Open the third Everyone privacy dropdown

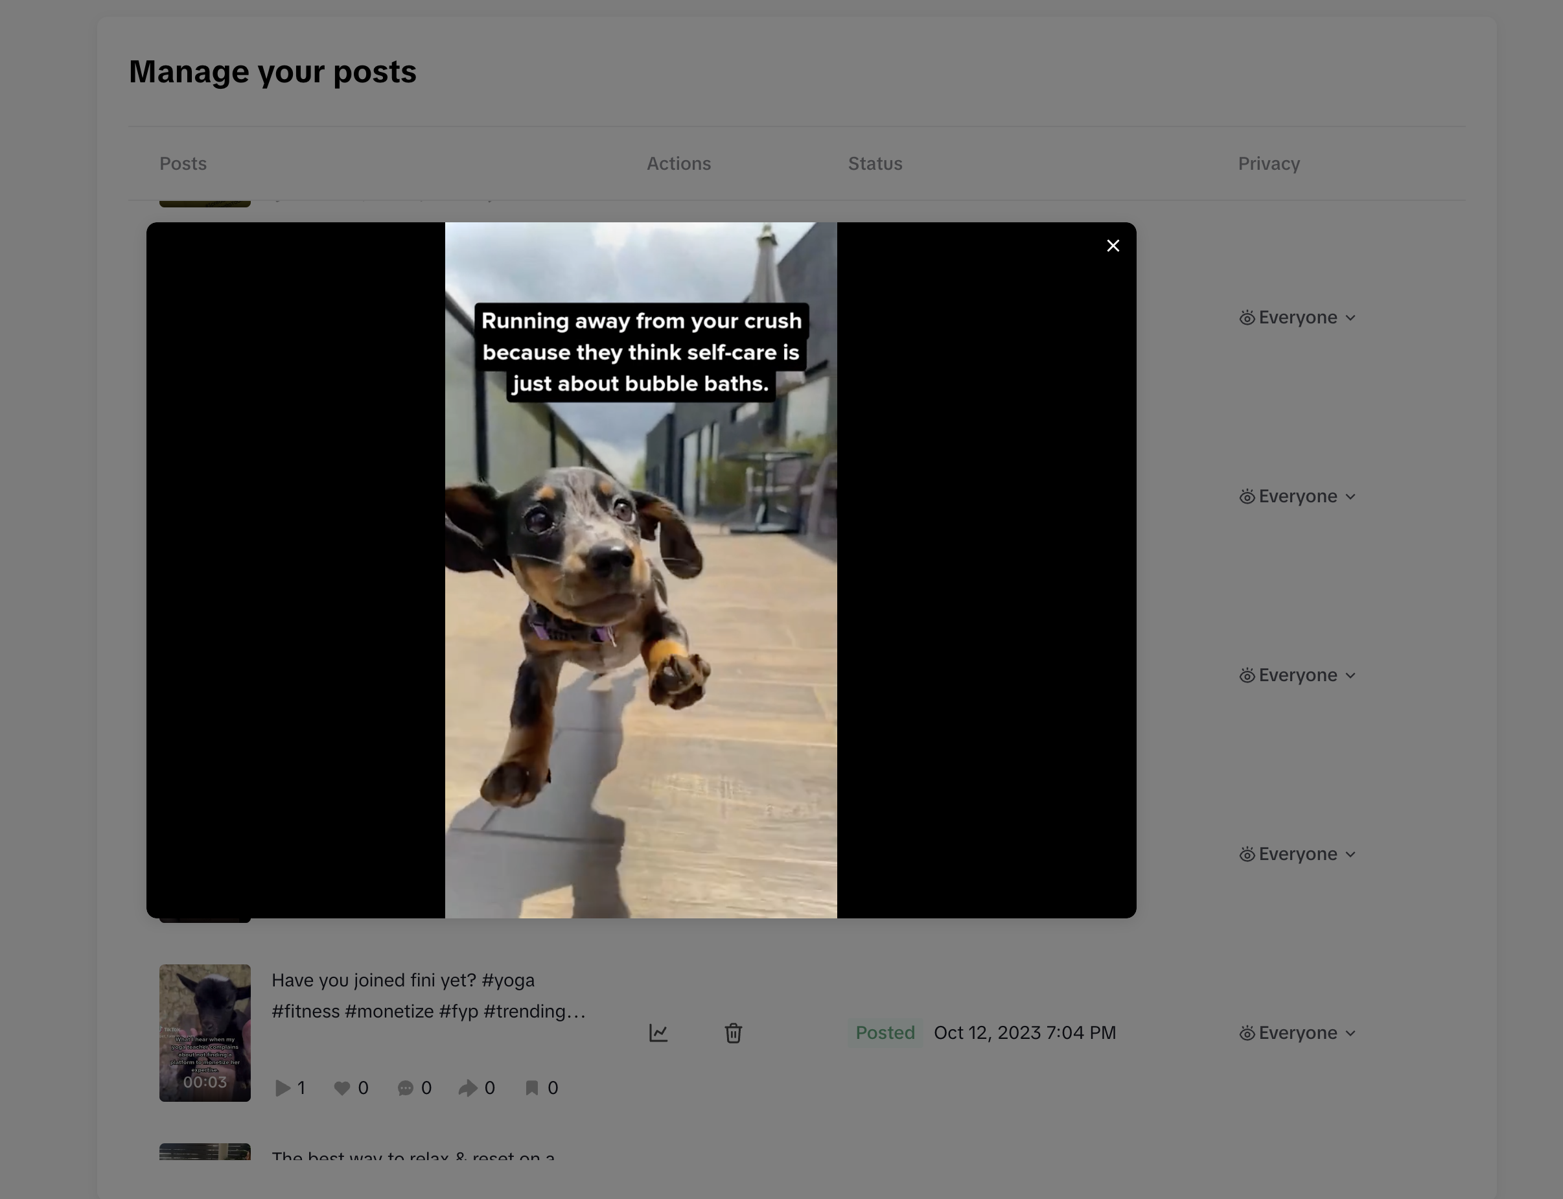pyautogui.click(x=1296, y=675)
